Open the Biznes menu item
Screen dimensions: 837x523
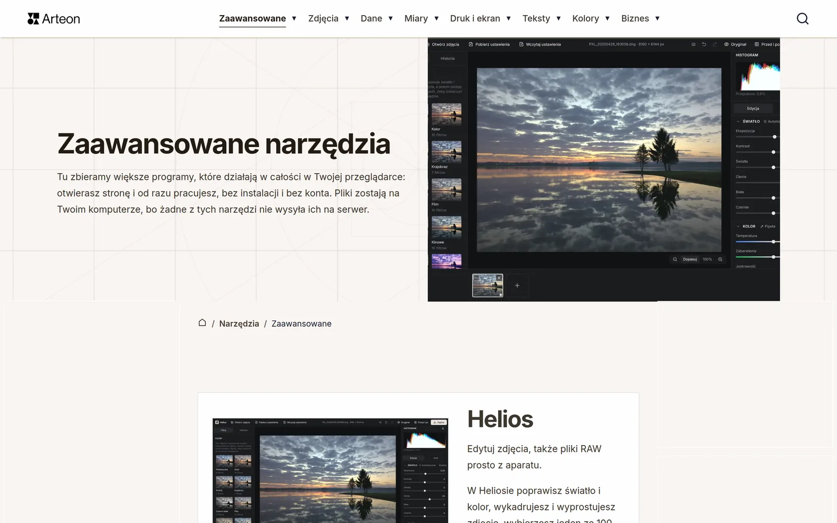635,18
